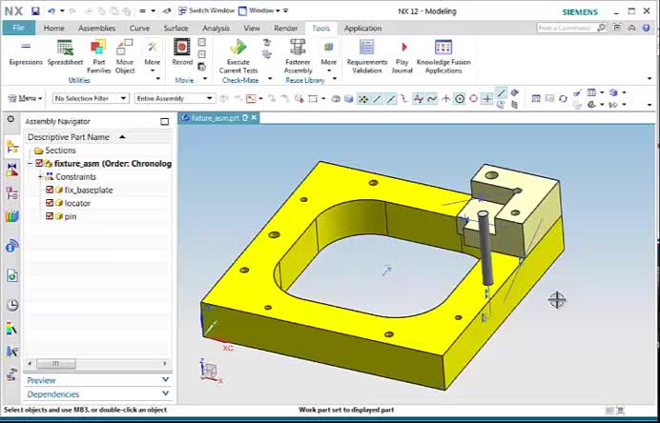Start Record movie tool
660x423 pixels.
click(182, 52)
